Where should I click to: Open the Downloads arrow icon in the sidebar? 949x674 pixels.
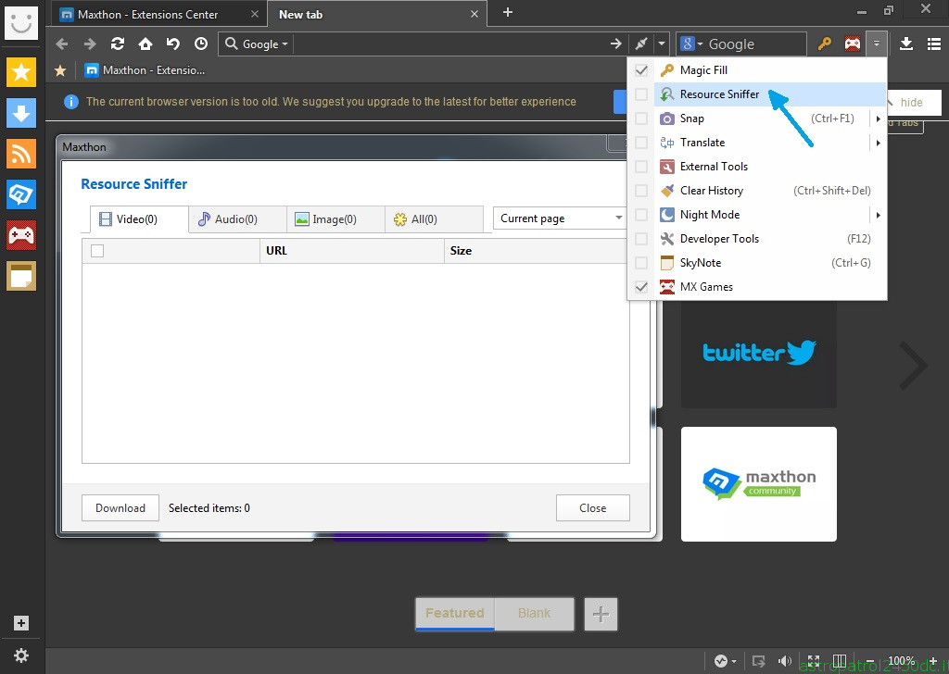click(21, 113)
